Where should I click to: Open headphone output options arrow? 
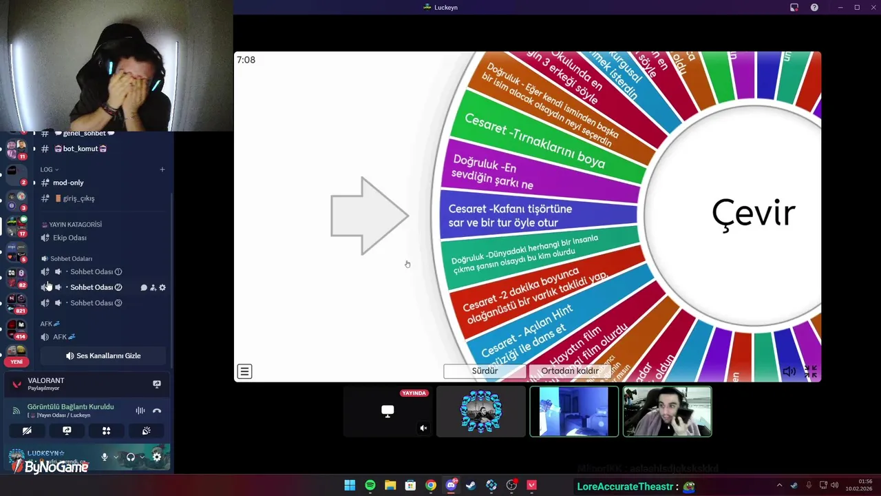pos(142,457)
